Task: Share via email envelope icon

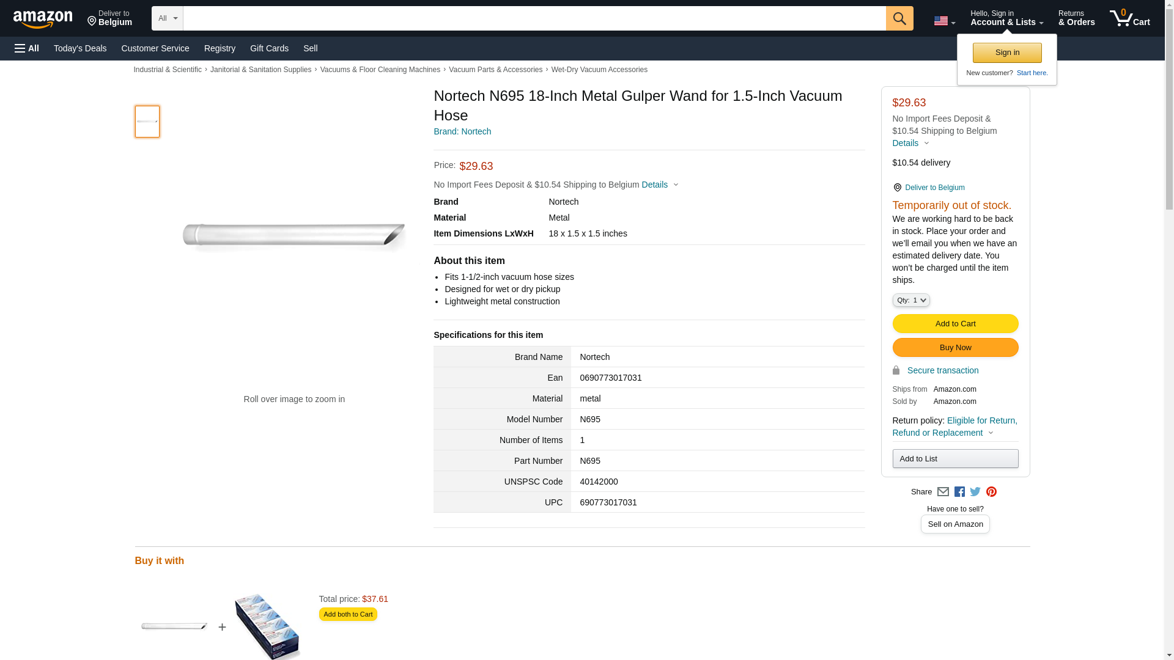Action: pos(943,492)
